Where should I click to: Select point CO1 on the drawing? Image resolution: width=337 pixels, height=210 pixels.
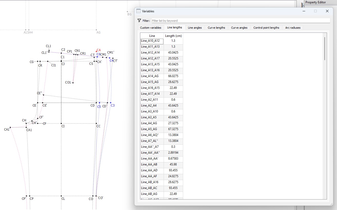[x=73, y=83]
